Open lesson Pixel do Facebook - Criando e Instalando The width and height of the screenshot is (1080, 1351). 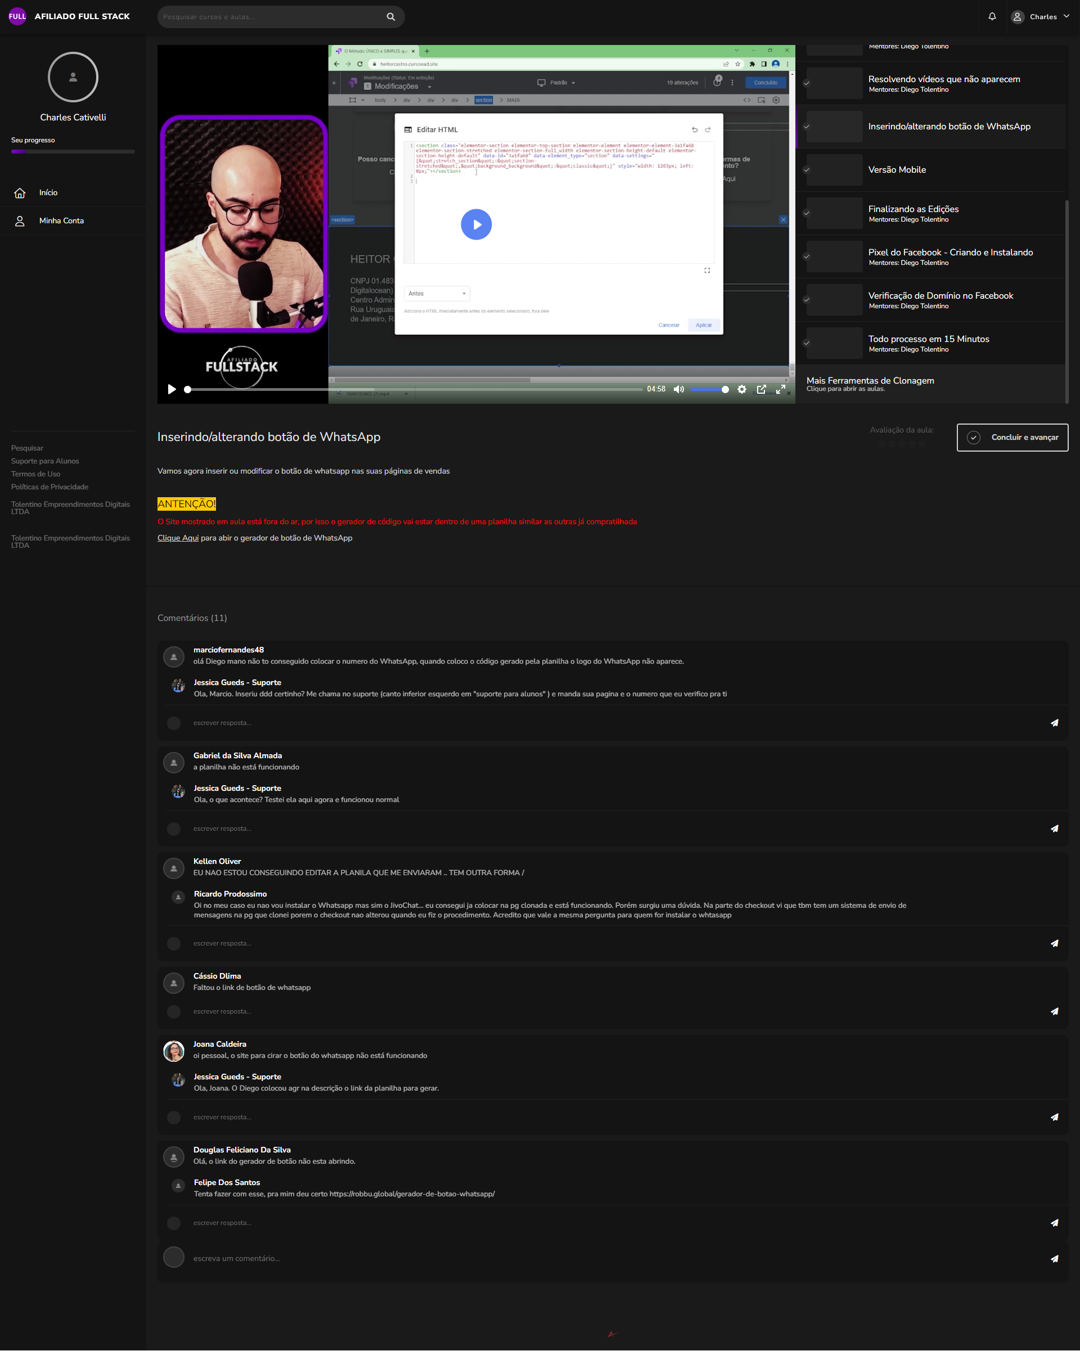[949, 253]
